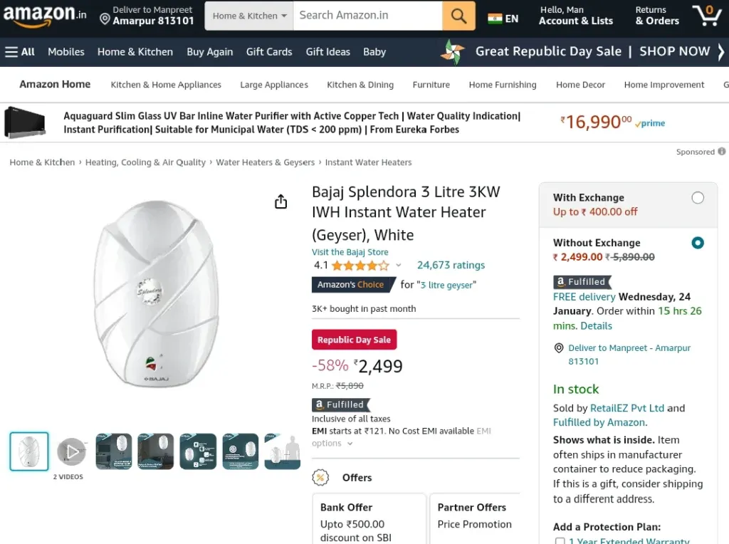This screenshot has height=544, width=729.
Task: Click the India flag language icon
Action: pyautogui.click(x=495, y=19)
